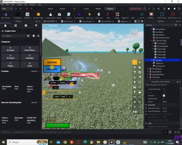Image resolution: width=182 pixels, height=145 pixels.
Task: Select the F3X decal image tool
Action: click(135, 87)
